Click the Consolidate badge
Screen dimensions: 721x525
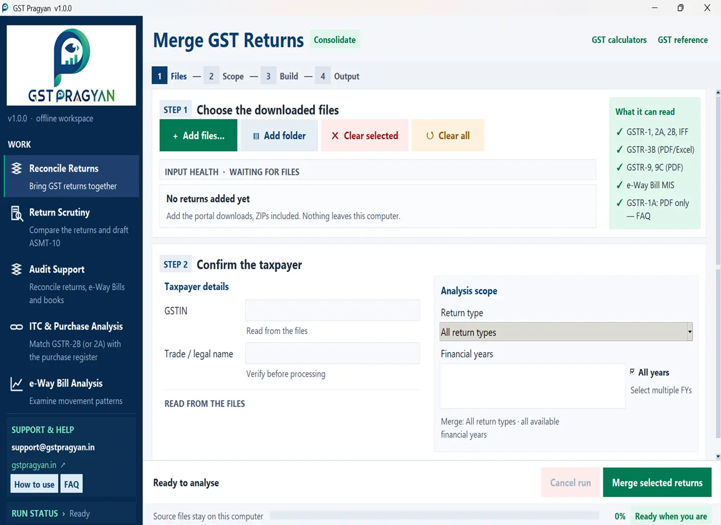(335, 40)
